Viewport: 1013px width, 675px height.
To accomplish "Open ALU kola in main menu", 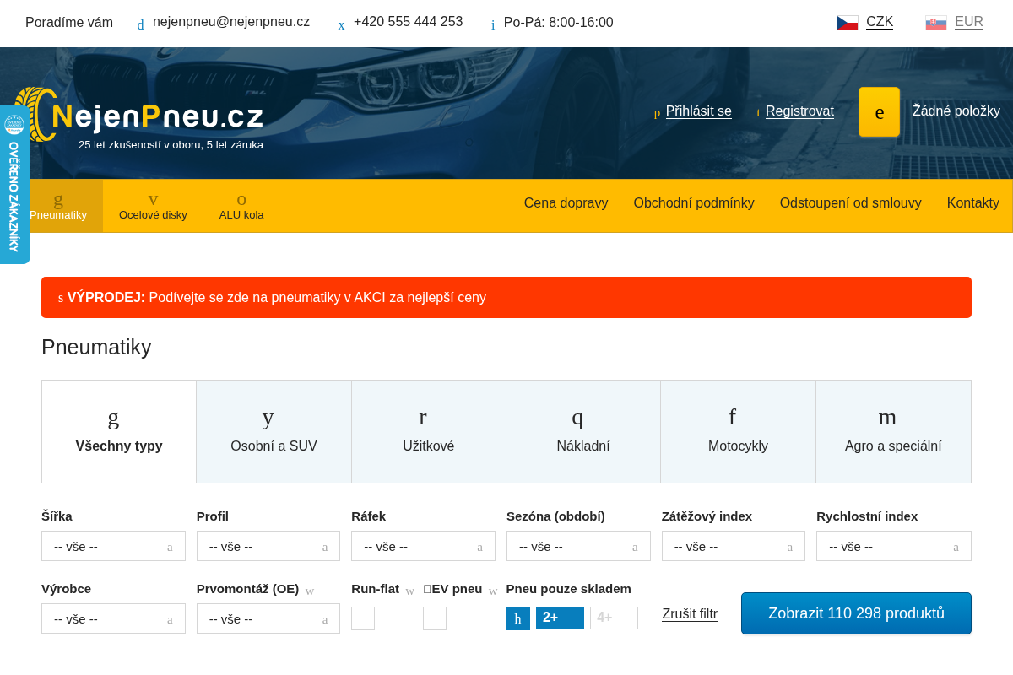I will (x=241, y=206).
